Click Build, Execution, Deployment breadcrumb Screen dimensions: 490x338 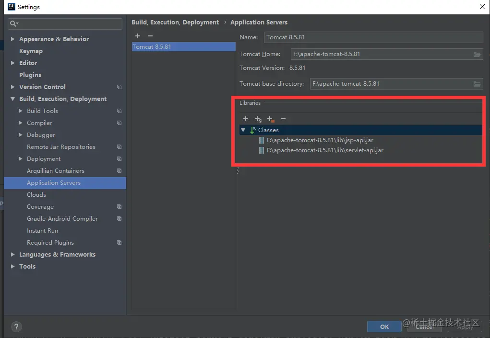[175, 23]
